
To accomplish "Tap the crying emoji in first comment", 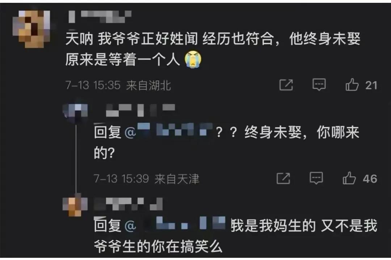I will pos(193,59).
